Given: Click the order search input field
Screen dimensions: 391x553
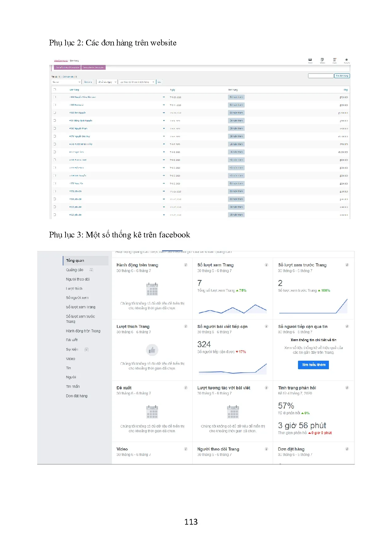Looking at the screenshot, I should 321,76.
